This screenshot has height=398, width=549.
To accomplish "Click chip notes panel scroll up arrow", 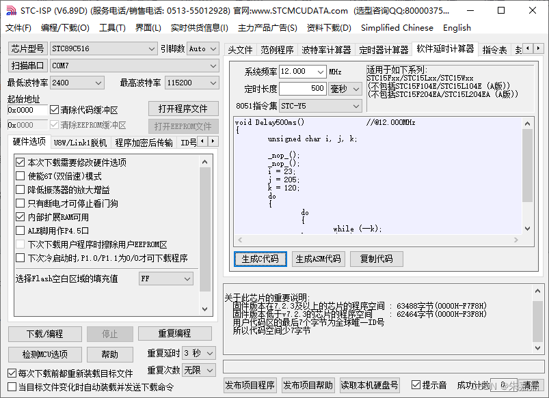I will (537, 291).
